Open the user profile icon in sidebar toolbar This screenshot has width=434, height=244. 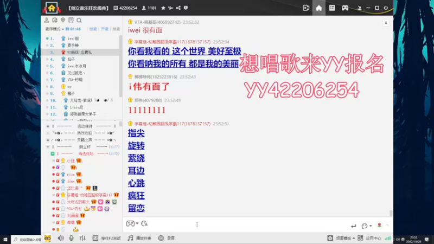[x=47, y=20]
